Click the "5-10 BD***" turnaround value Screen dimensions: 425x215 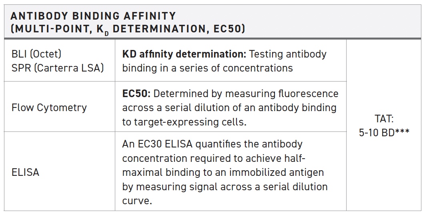(384, 132)
